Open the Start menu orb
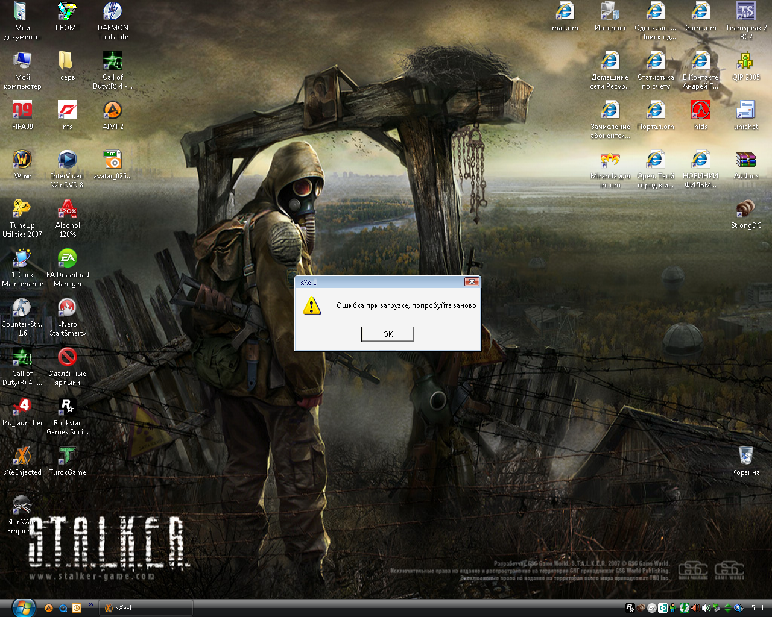The width and height of the screenshot is (772, 617). [x=23, y=607]
